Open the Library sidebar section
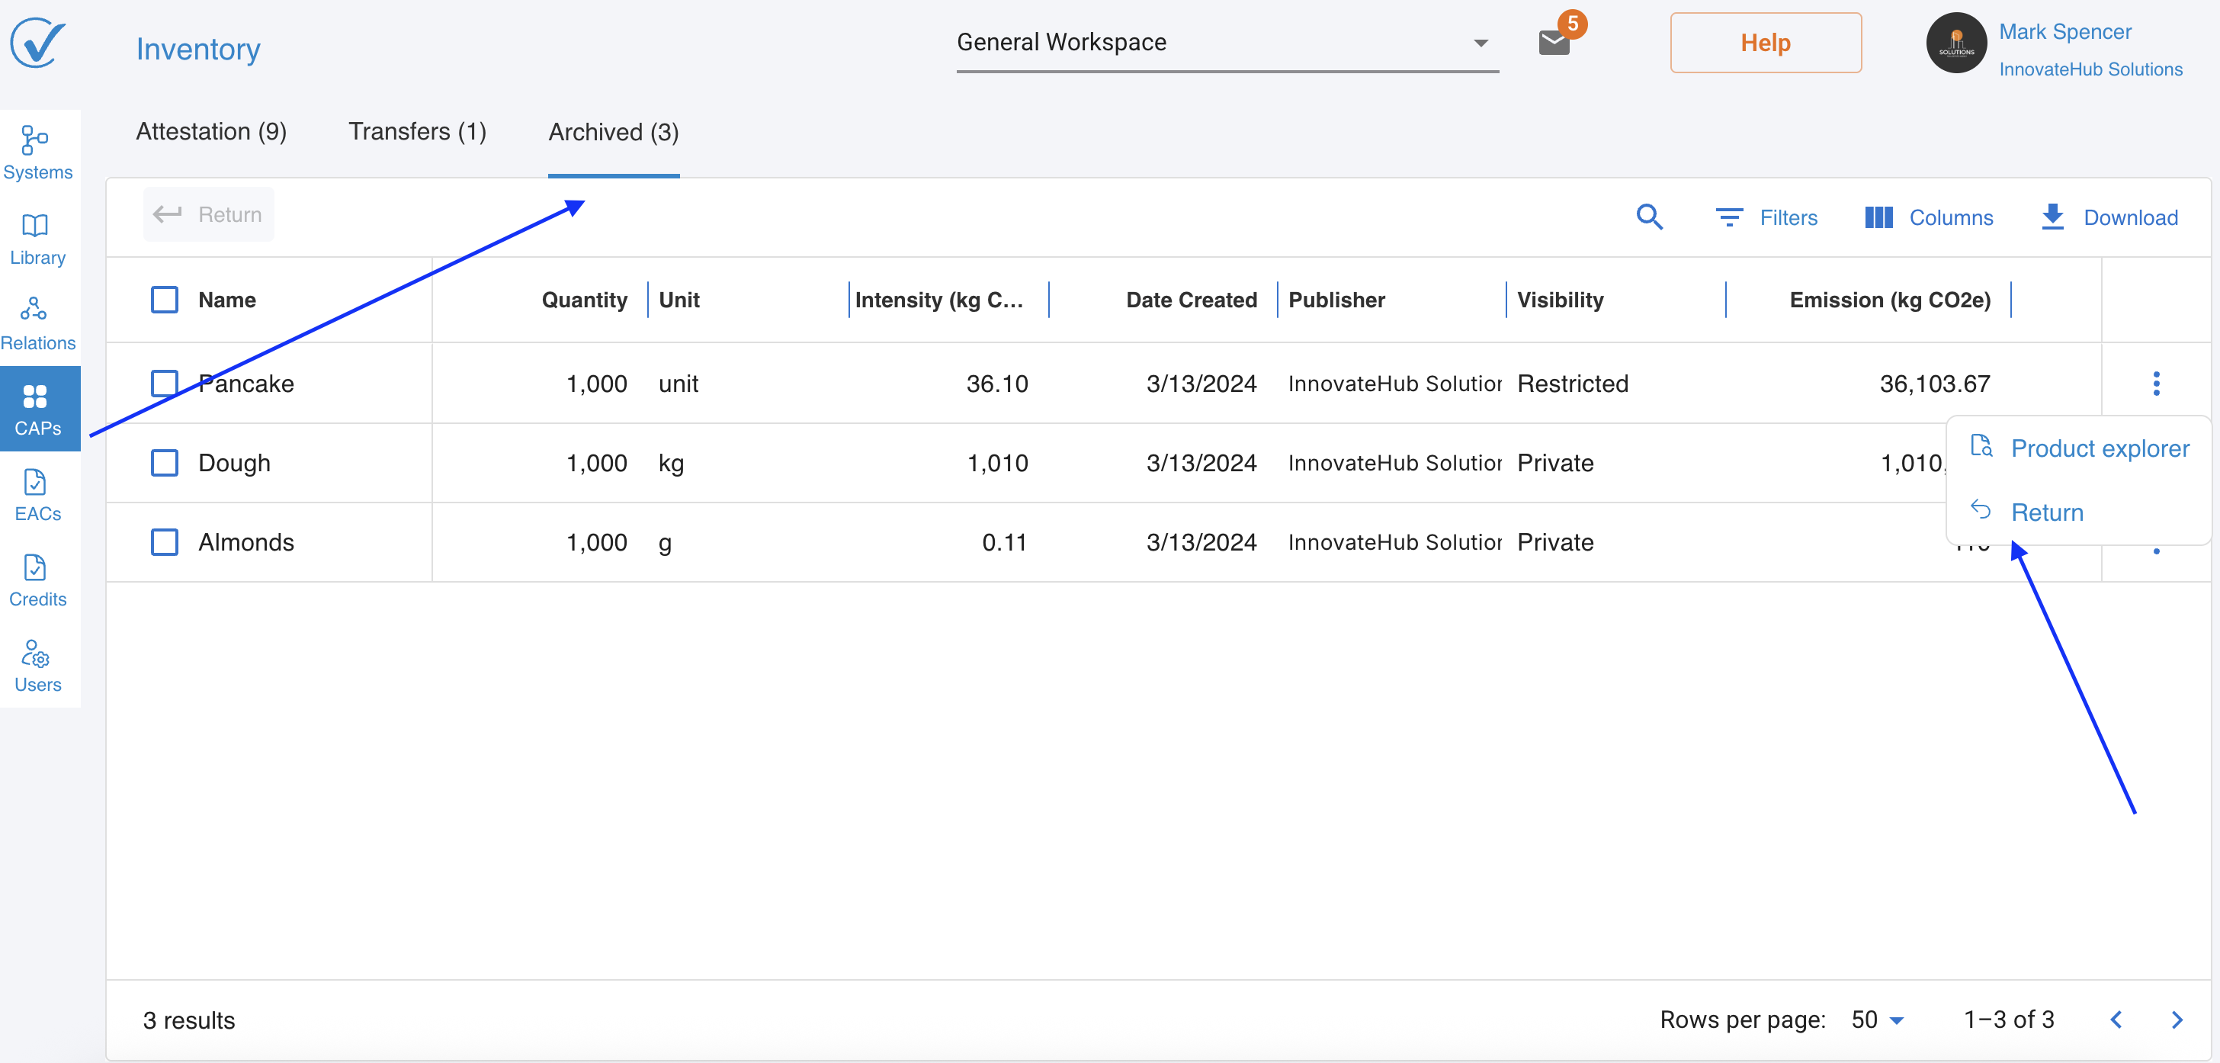This screenshot has width=2220, height=1063. [x=37, y=238]
